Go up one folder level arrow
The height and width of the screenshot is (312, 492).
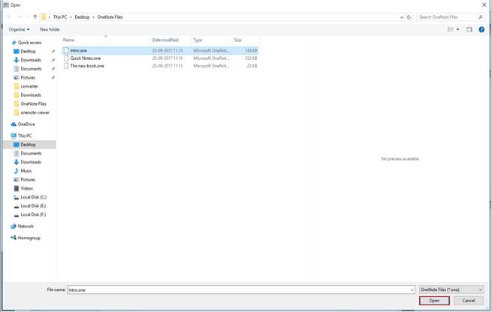[x=35, y=17]
